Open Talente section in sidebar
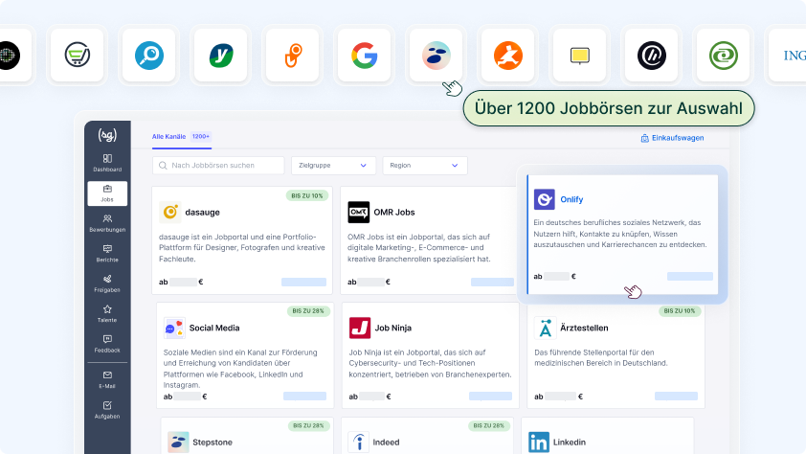This screenshot has width=806, height=454. pyautogui.click(x=107, y=313)
